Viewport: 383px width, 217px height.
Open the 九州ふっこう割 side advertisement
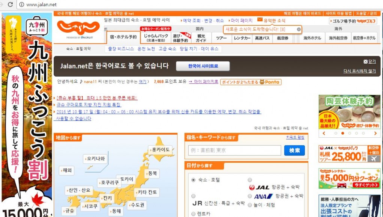[x=27, y=114]
